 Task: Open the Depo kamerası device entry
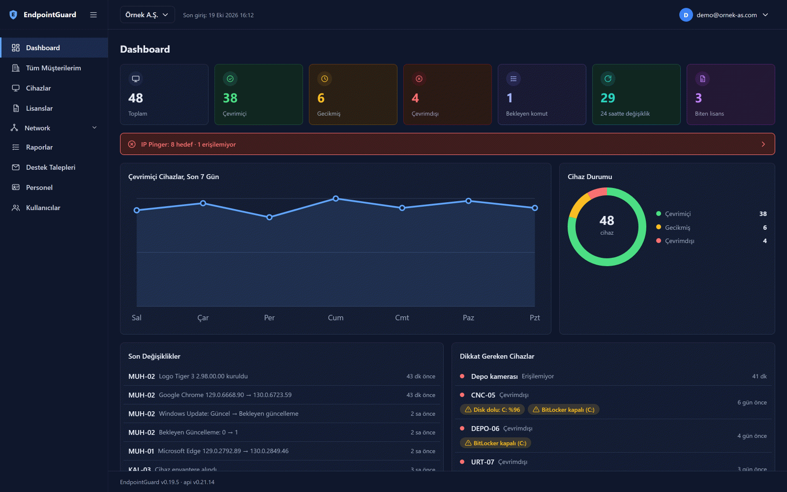tap(613, 376)
